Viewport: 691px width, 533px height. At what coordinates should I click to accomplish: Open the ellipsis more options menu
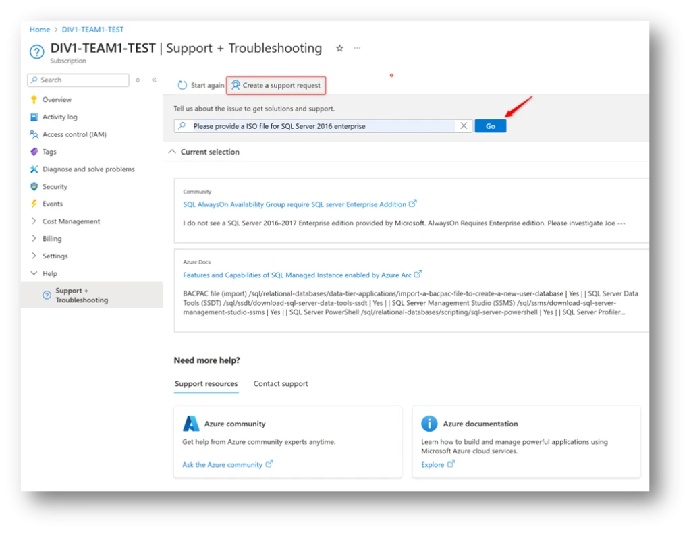[357, 48]
